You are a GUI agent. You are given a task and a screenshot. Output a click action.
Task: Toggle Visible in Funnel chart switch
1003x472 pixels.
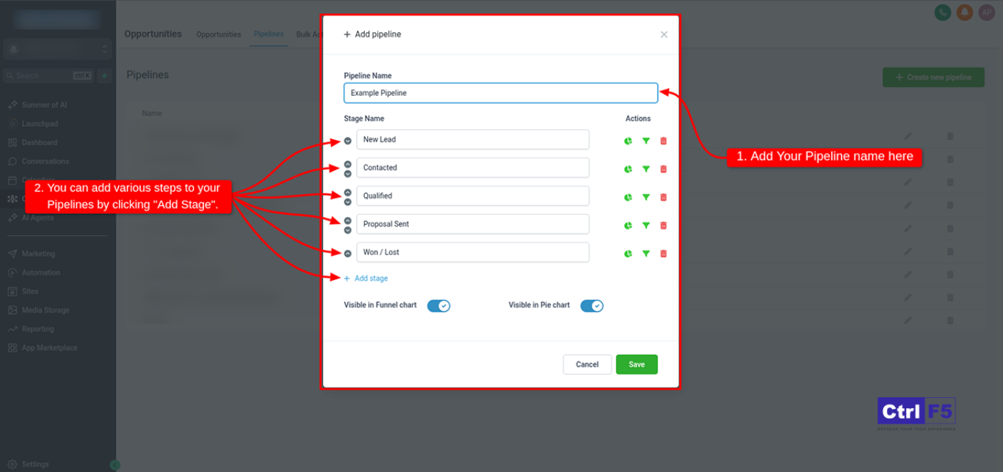(438, 306)
